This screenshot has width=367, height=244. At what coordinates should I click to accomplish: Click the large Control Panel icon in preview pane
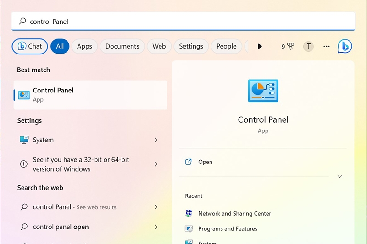click(263, 91)
